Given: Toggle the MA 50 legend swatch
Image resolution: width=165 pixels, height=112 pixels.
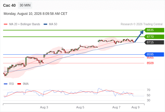Looking at the screenshot, I should click(x=45, y=24).
